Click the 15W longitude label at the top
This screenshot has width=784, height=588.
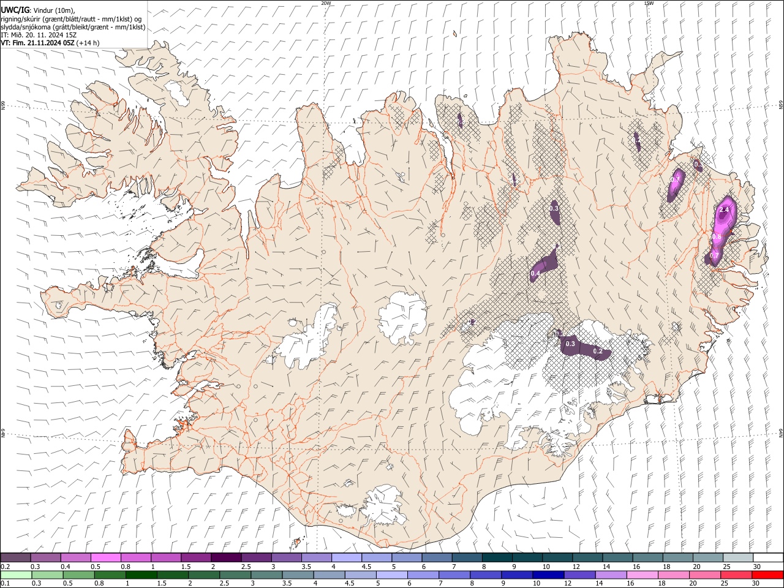(649, 3)
